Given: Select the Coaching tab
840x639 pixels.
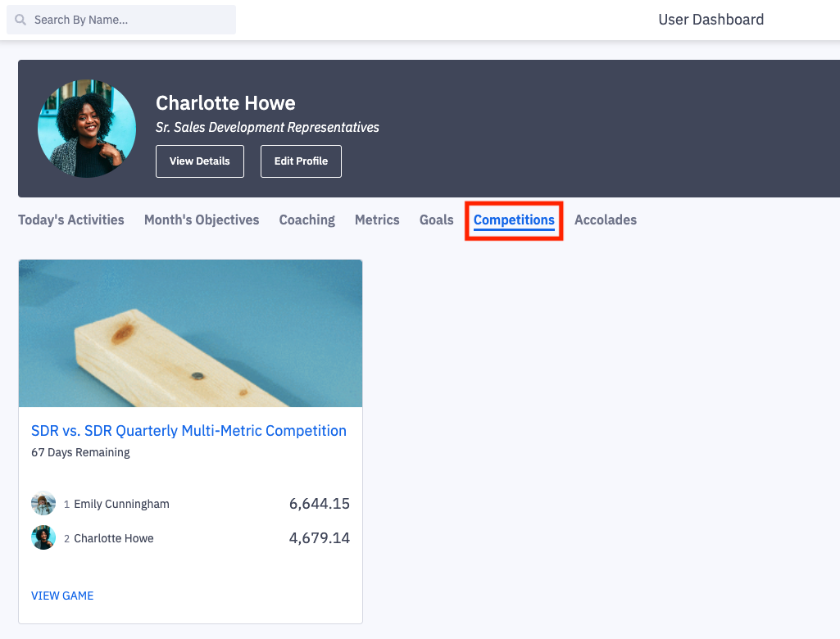Looking at the screenshot, I should pyautogui.click(x=307, y=220).
